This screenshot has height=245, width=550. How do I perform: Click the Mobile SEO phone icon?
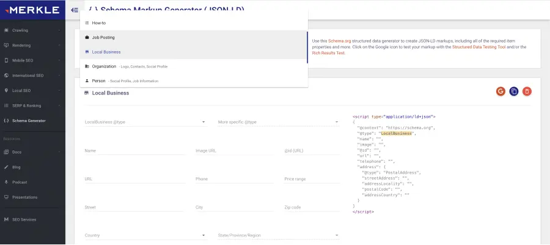[6, 60]
